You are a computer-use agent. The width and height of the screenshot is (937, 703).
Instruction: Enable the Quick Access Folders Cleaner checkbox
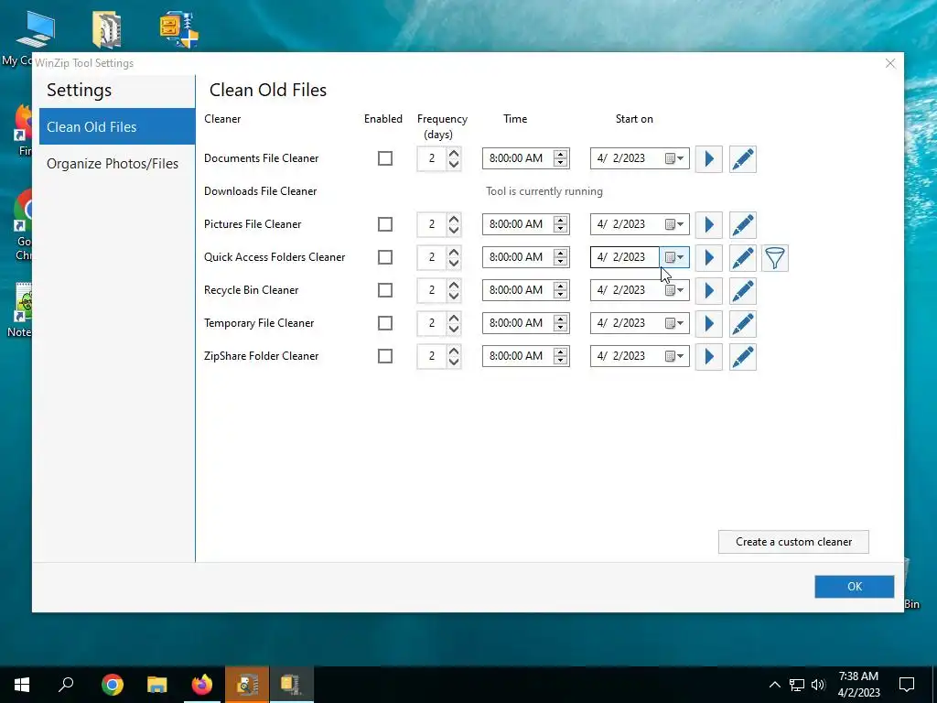pyautogui.click(x=385, y=257)
